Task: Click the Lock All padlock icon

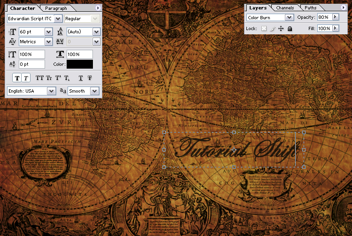Action: 290,29
